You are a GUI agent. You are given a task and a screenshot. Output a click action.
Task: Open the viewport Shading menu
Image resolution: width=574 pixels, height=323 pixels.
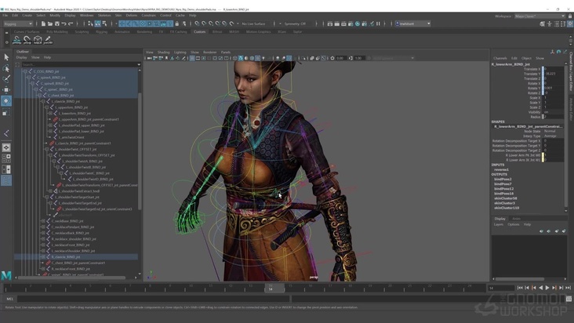click(163, 53)
